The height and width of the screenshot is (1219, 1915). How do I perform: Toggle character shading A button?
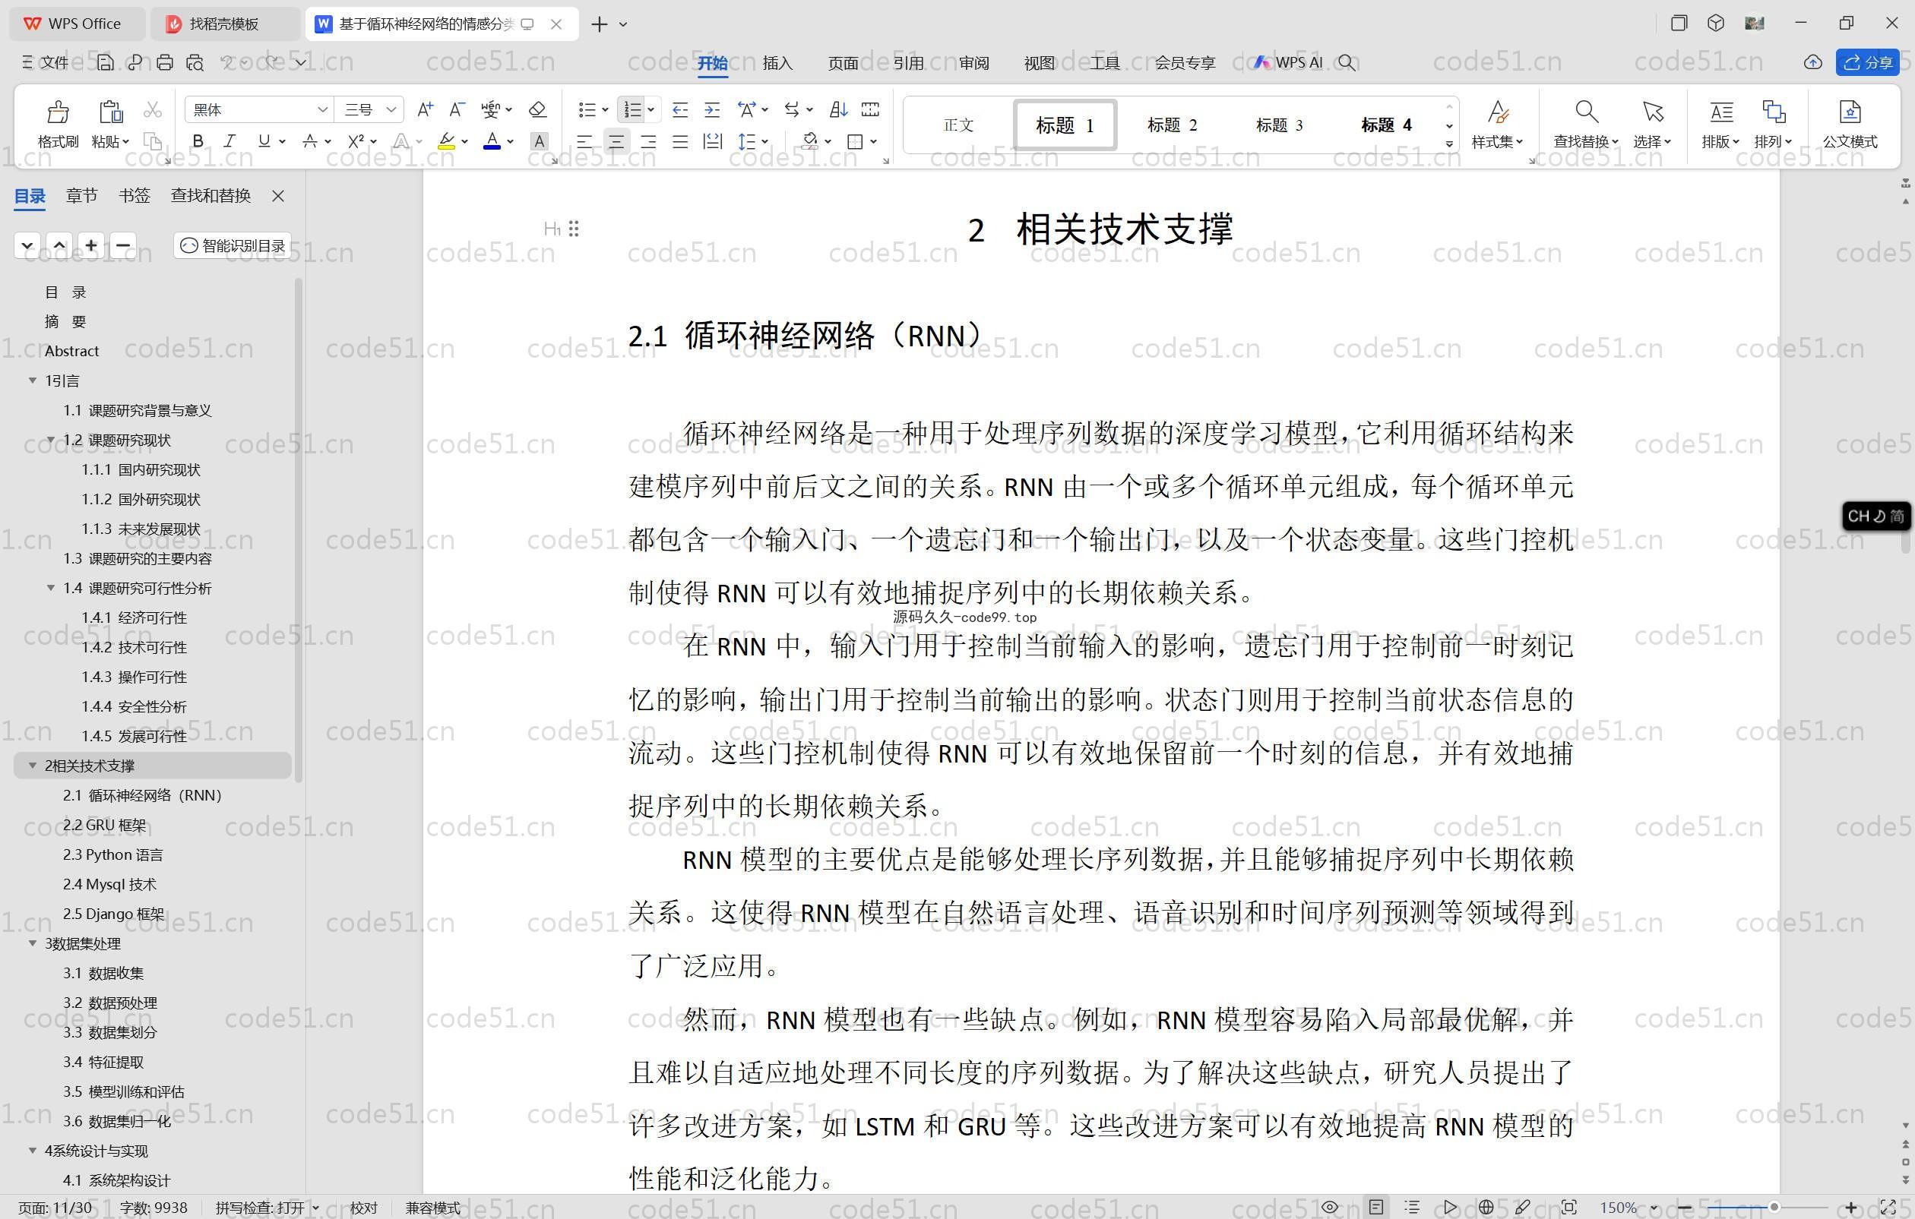click(x=540, y=141)
